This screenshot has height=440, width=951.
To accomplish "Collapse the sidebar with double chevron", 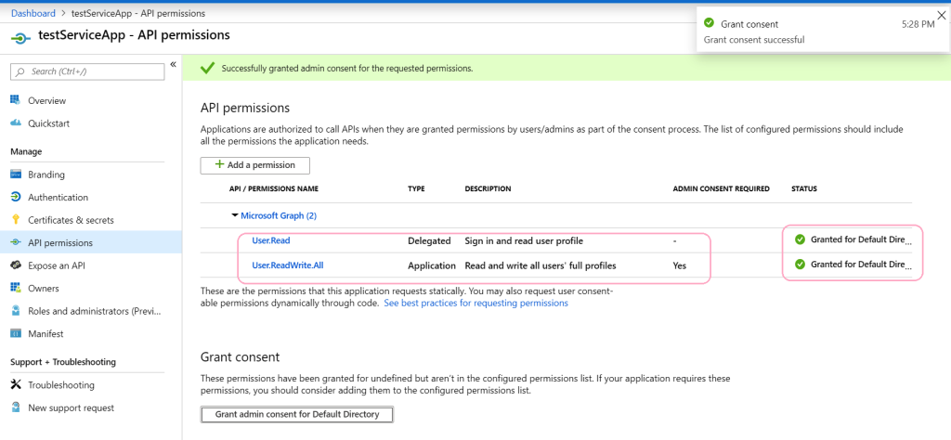I will (173, 64).
